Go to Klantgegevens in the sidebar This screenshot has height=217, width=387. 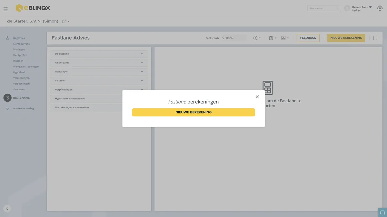click(x=22, y=44)
